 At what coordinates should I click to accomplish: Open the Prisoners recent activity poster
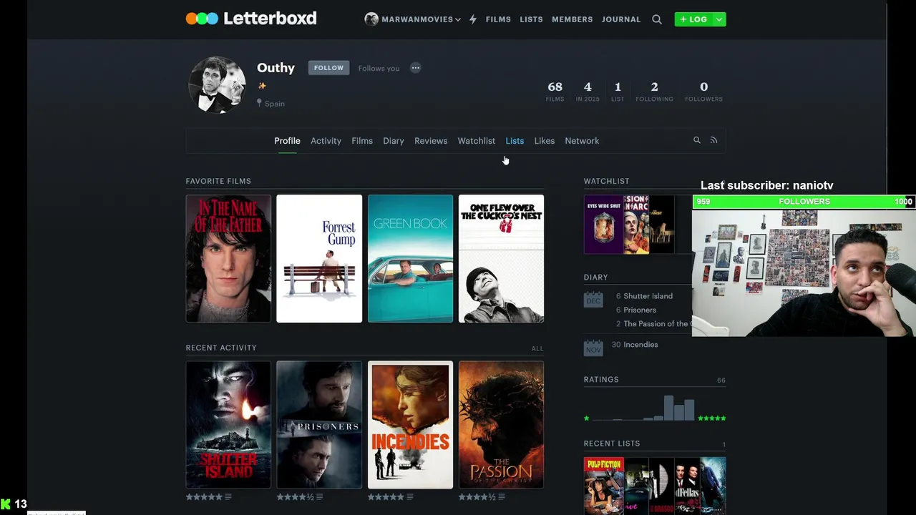point(319,425)
